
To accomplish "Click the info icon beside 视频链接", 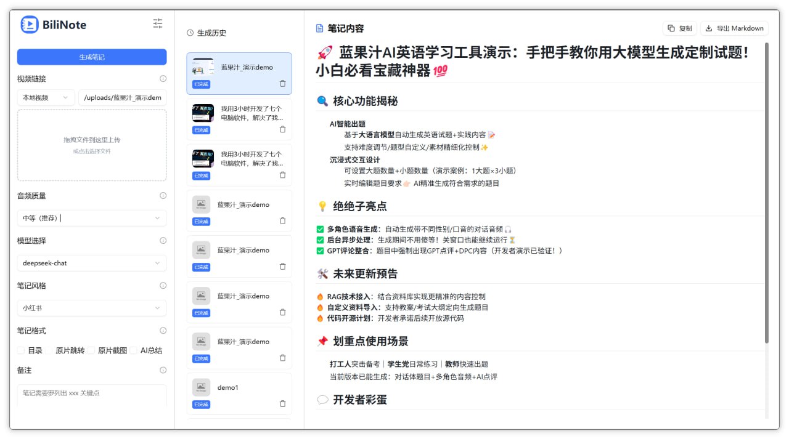I will 163,79.
